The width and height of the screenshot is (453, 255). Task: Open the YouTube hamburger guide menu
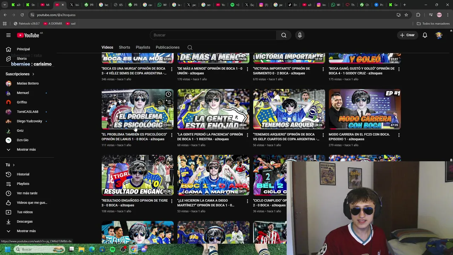click(x=8, y=35)
